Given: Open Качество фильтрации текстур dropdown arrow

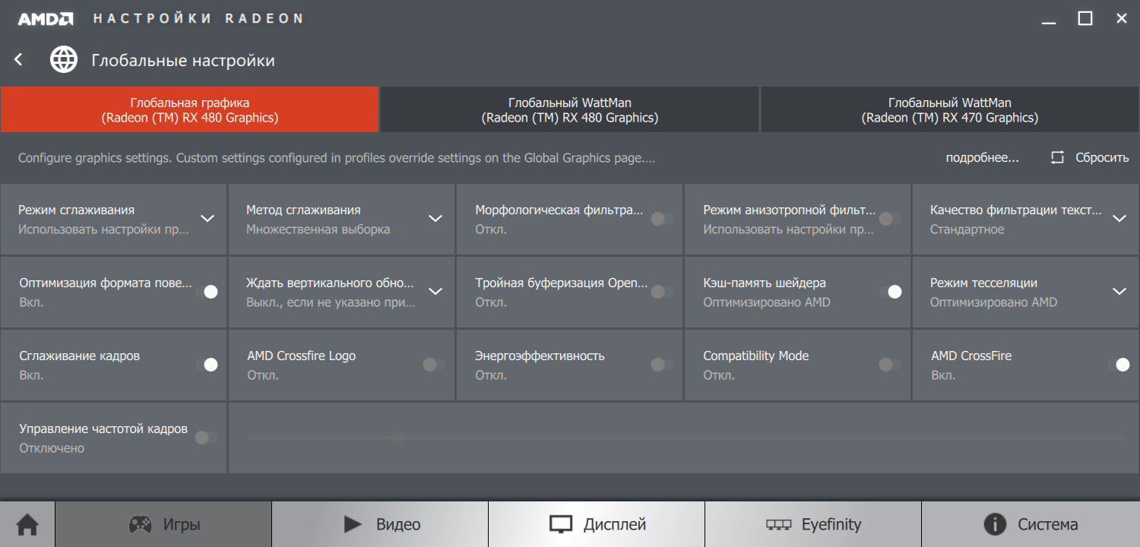Looking at the screenshot, I should [1119, 219].
